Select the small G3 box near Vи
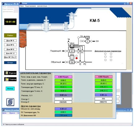The height and width of the screenshot is (127, 134). (87, 37)
